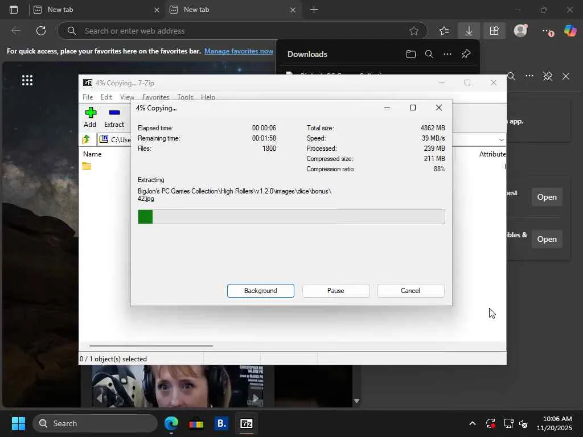This screenshot has height=437, width=583.
Task: Click the first Open button in sidebar
Action: pyautogui.click(x=547, y=197)
